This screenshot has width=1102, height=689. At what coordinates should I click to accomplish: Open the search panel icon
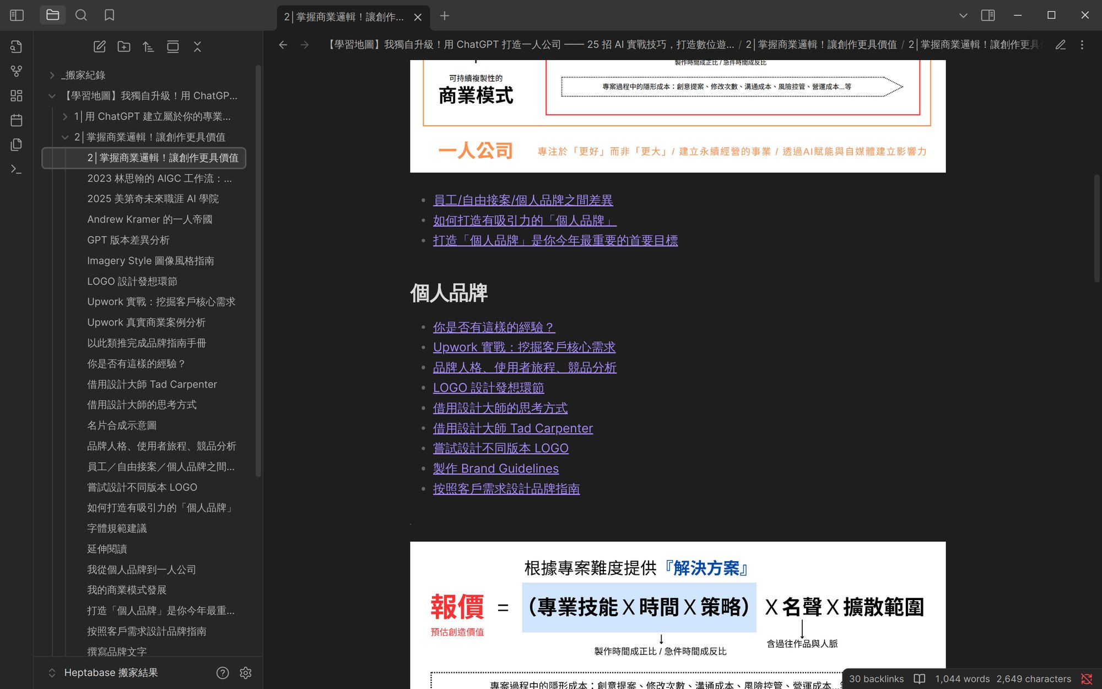[81, 15]
